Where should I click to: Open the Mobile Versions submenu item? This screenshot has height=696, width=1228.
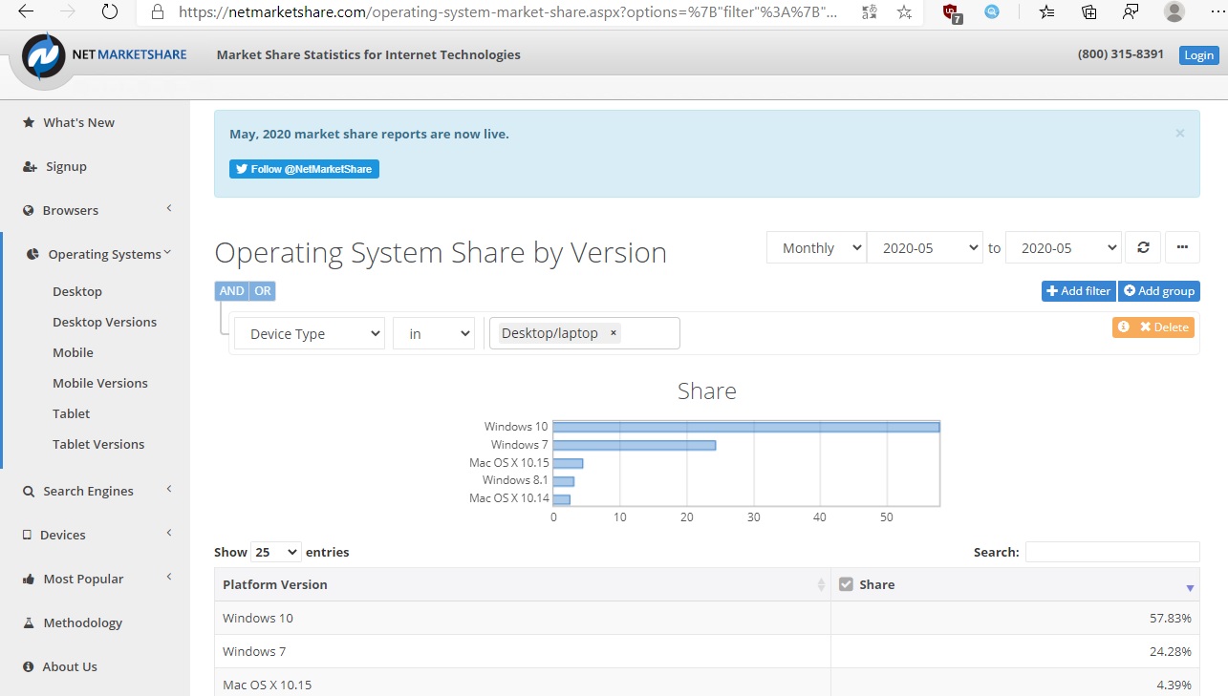point(100,383)
